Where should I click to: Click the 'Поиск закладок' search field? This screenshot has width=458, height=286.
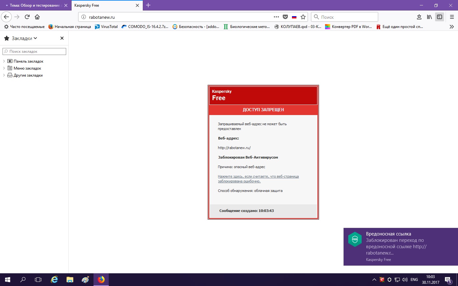pos(34,51)
